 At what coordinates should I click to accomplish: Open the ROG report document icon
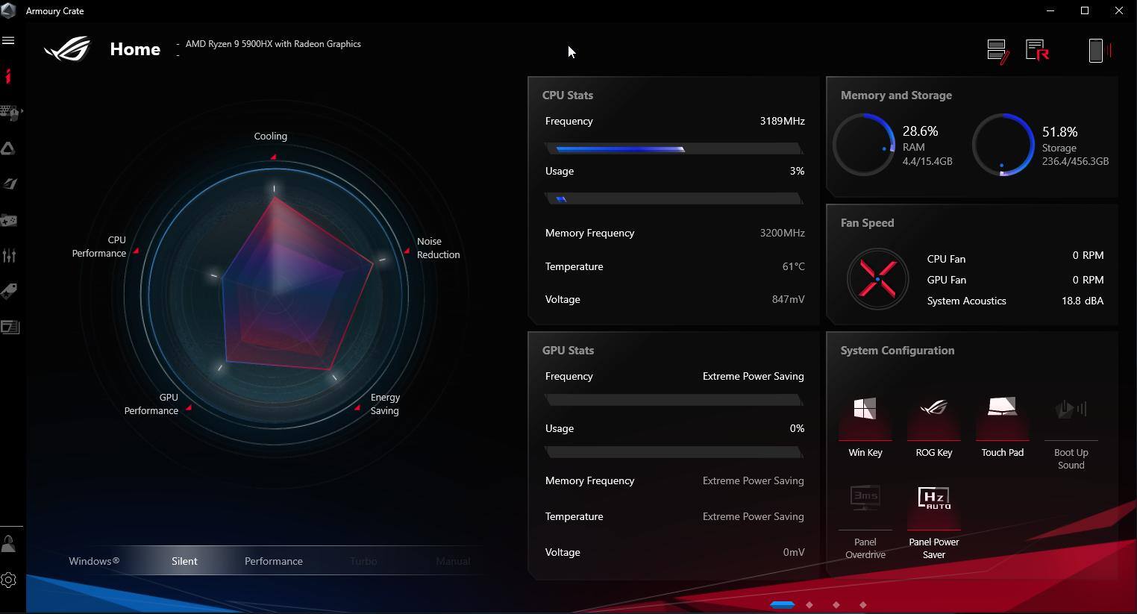[1037, 51]
